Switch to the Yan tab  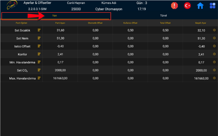55,16
